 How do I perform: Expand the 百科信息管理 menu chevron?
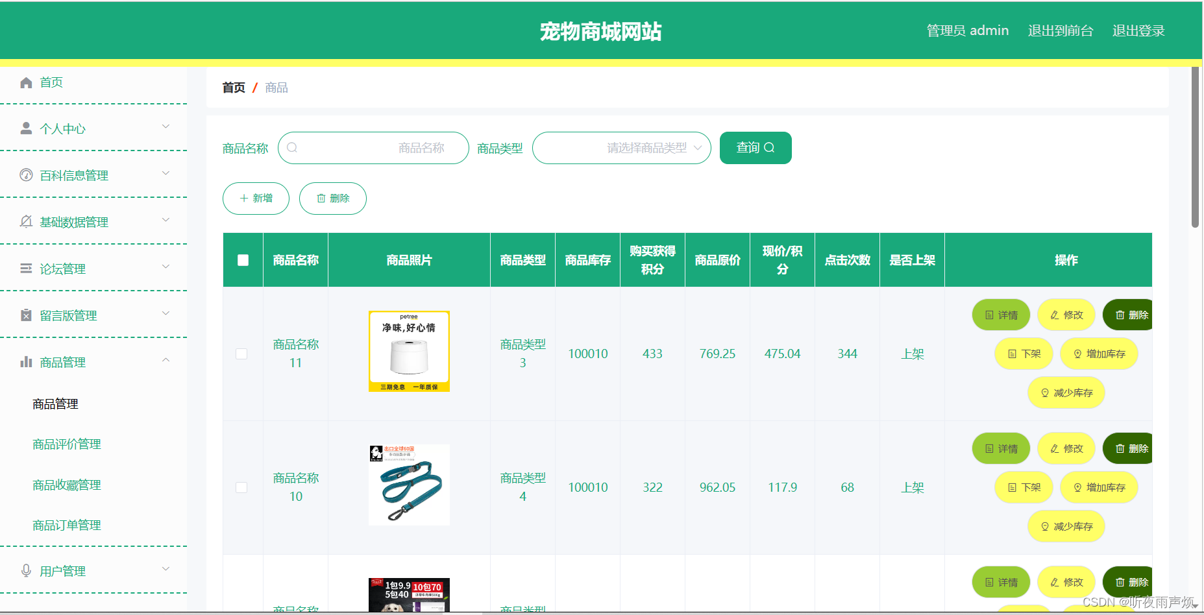click(166, 173)
